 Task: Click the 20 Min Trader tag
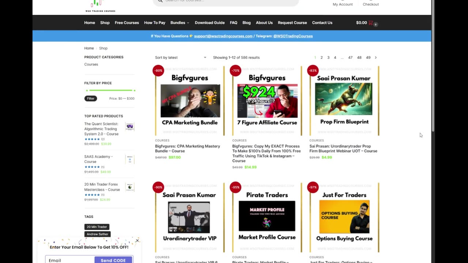click(x=97, y=227)
